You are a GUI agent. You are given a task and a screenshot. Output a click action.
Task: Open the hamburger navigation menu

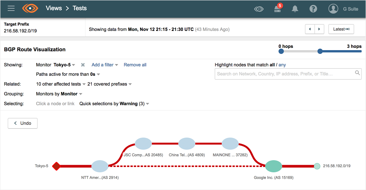tap(11, 8)
